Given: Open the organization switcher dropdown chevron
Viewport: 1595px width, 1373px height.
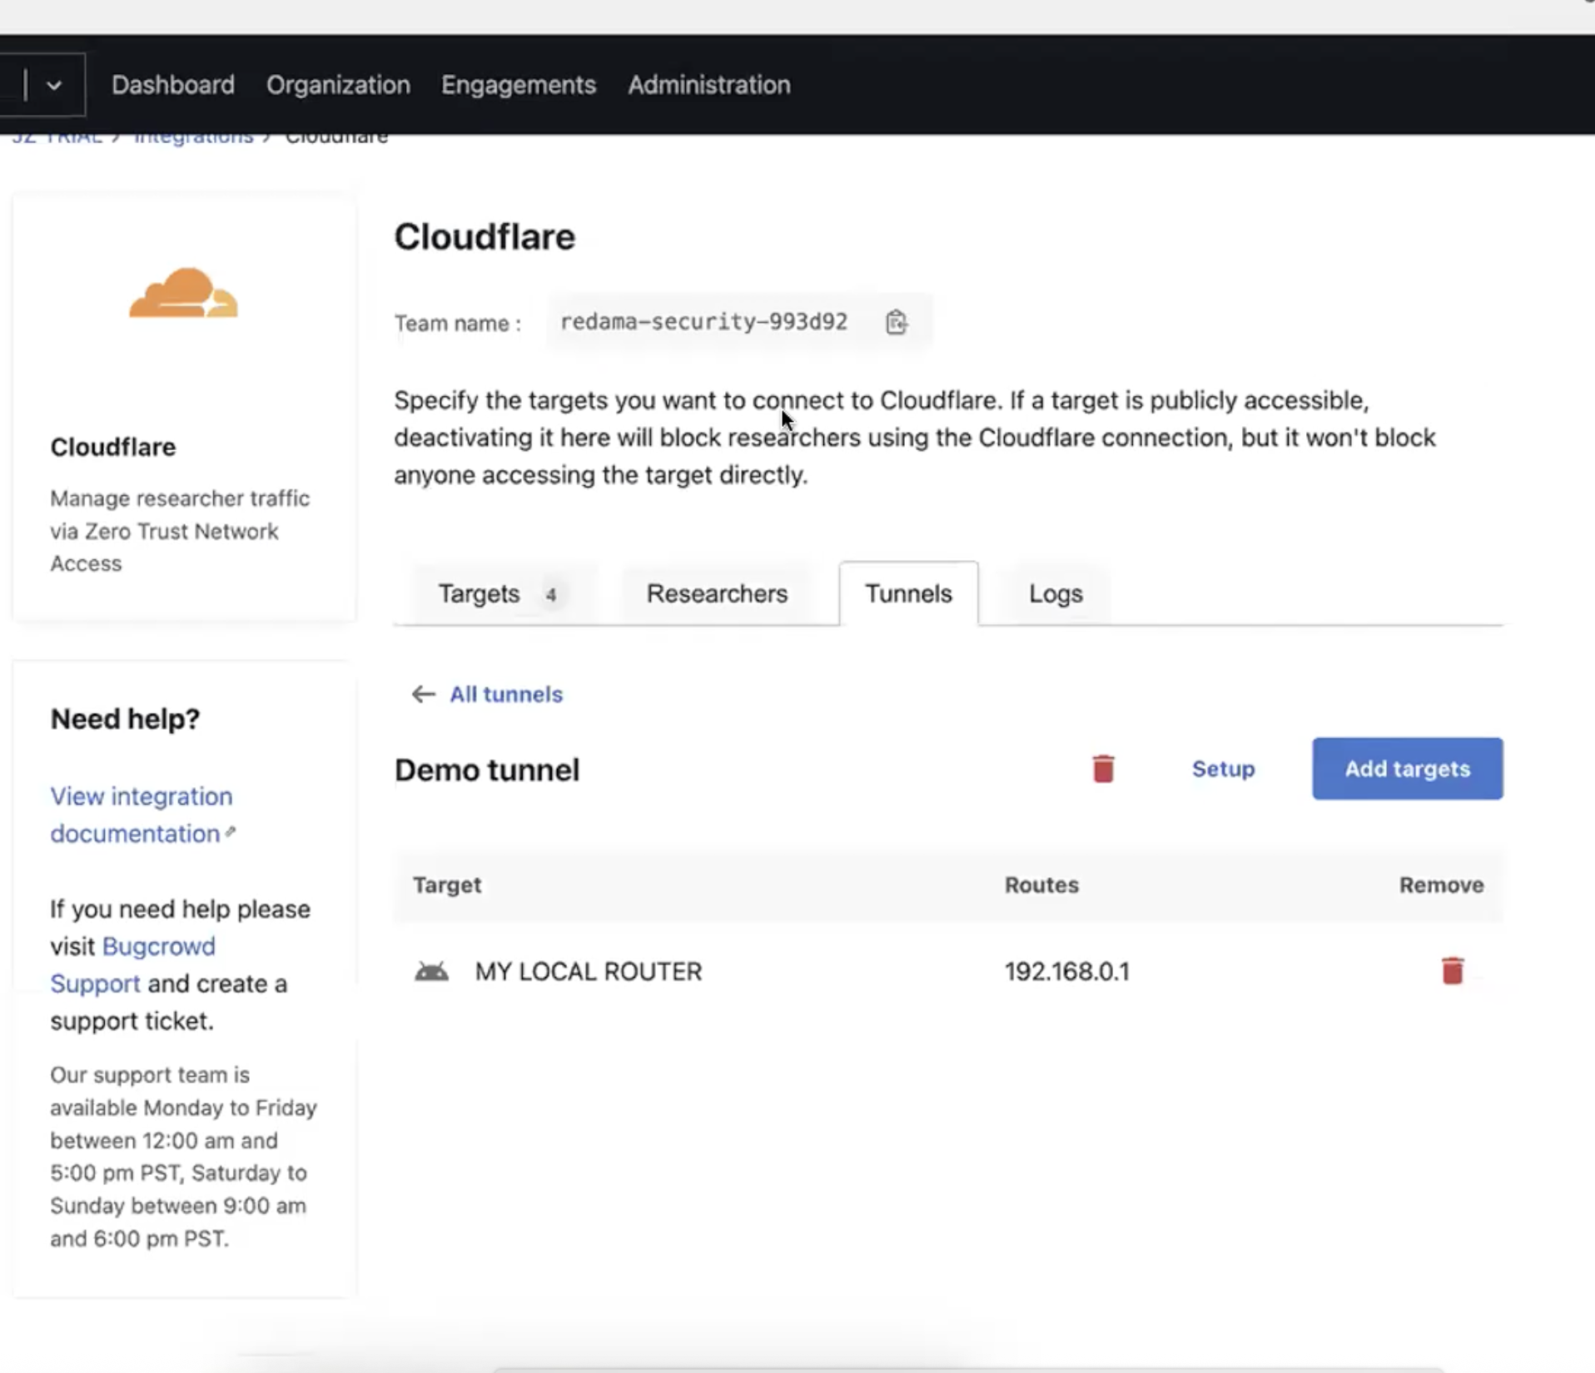Looking at the screenshot, I should click(x=54, y=85).
